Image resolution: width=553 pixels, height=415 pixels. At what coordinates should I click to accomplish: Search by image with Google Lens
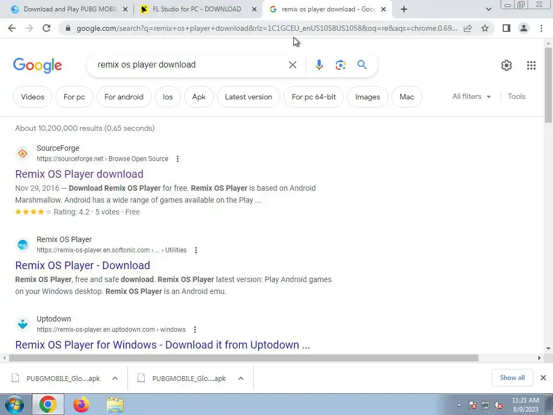pyautogui.click(x=340, y=65)
